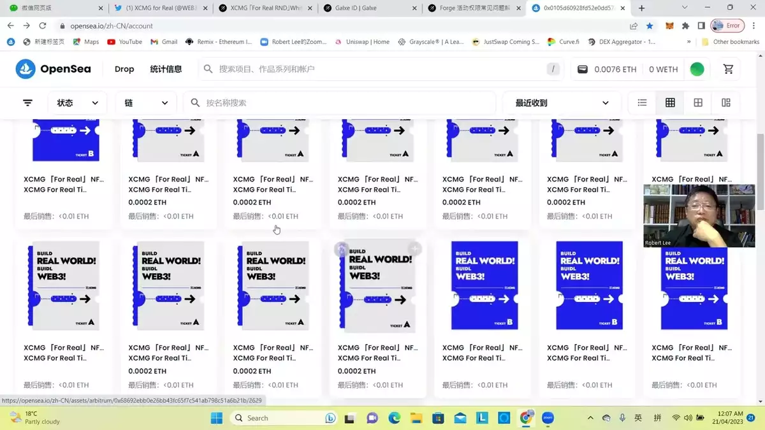Show hidden bookmarks via the » overflow
This screenshot has height=430, width=765.
coord(688,42)
